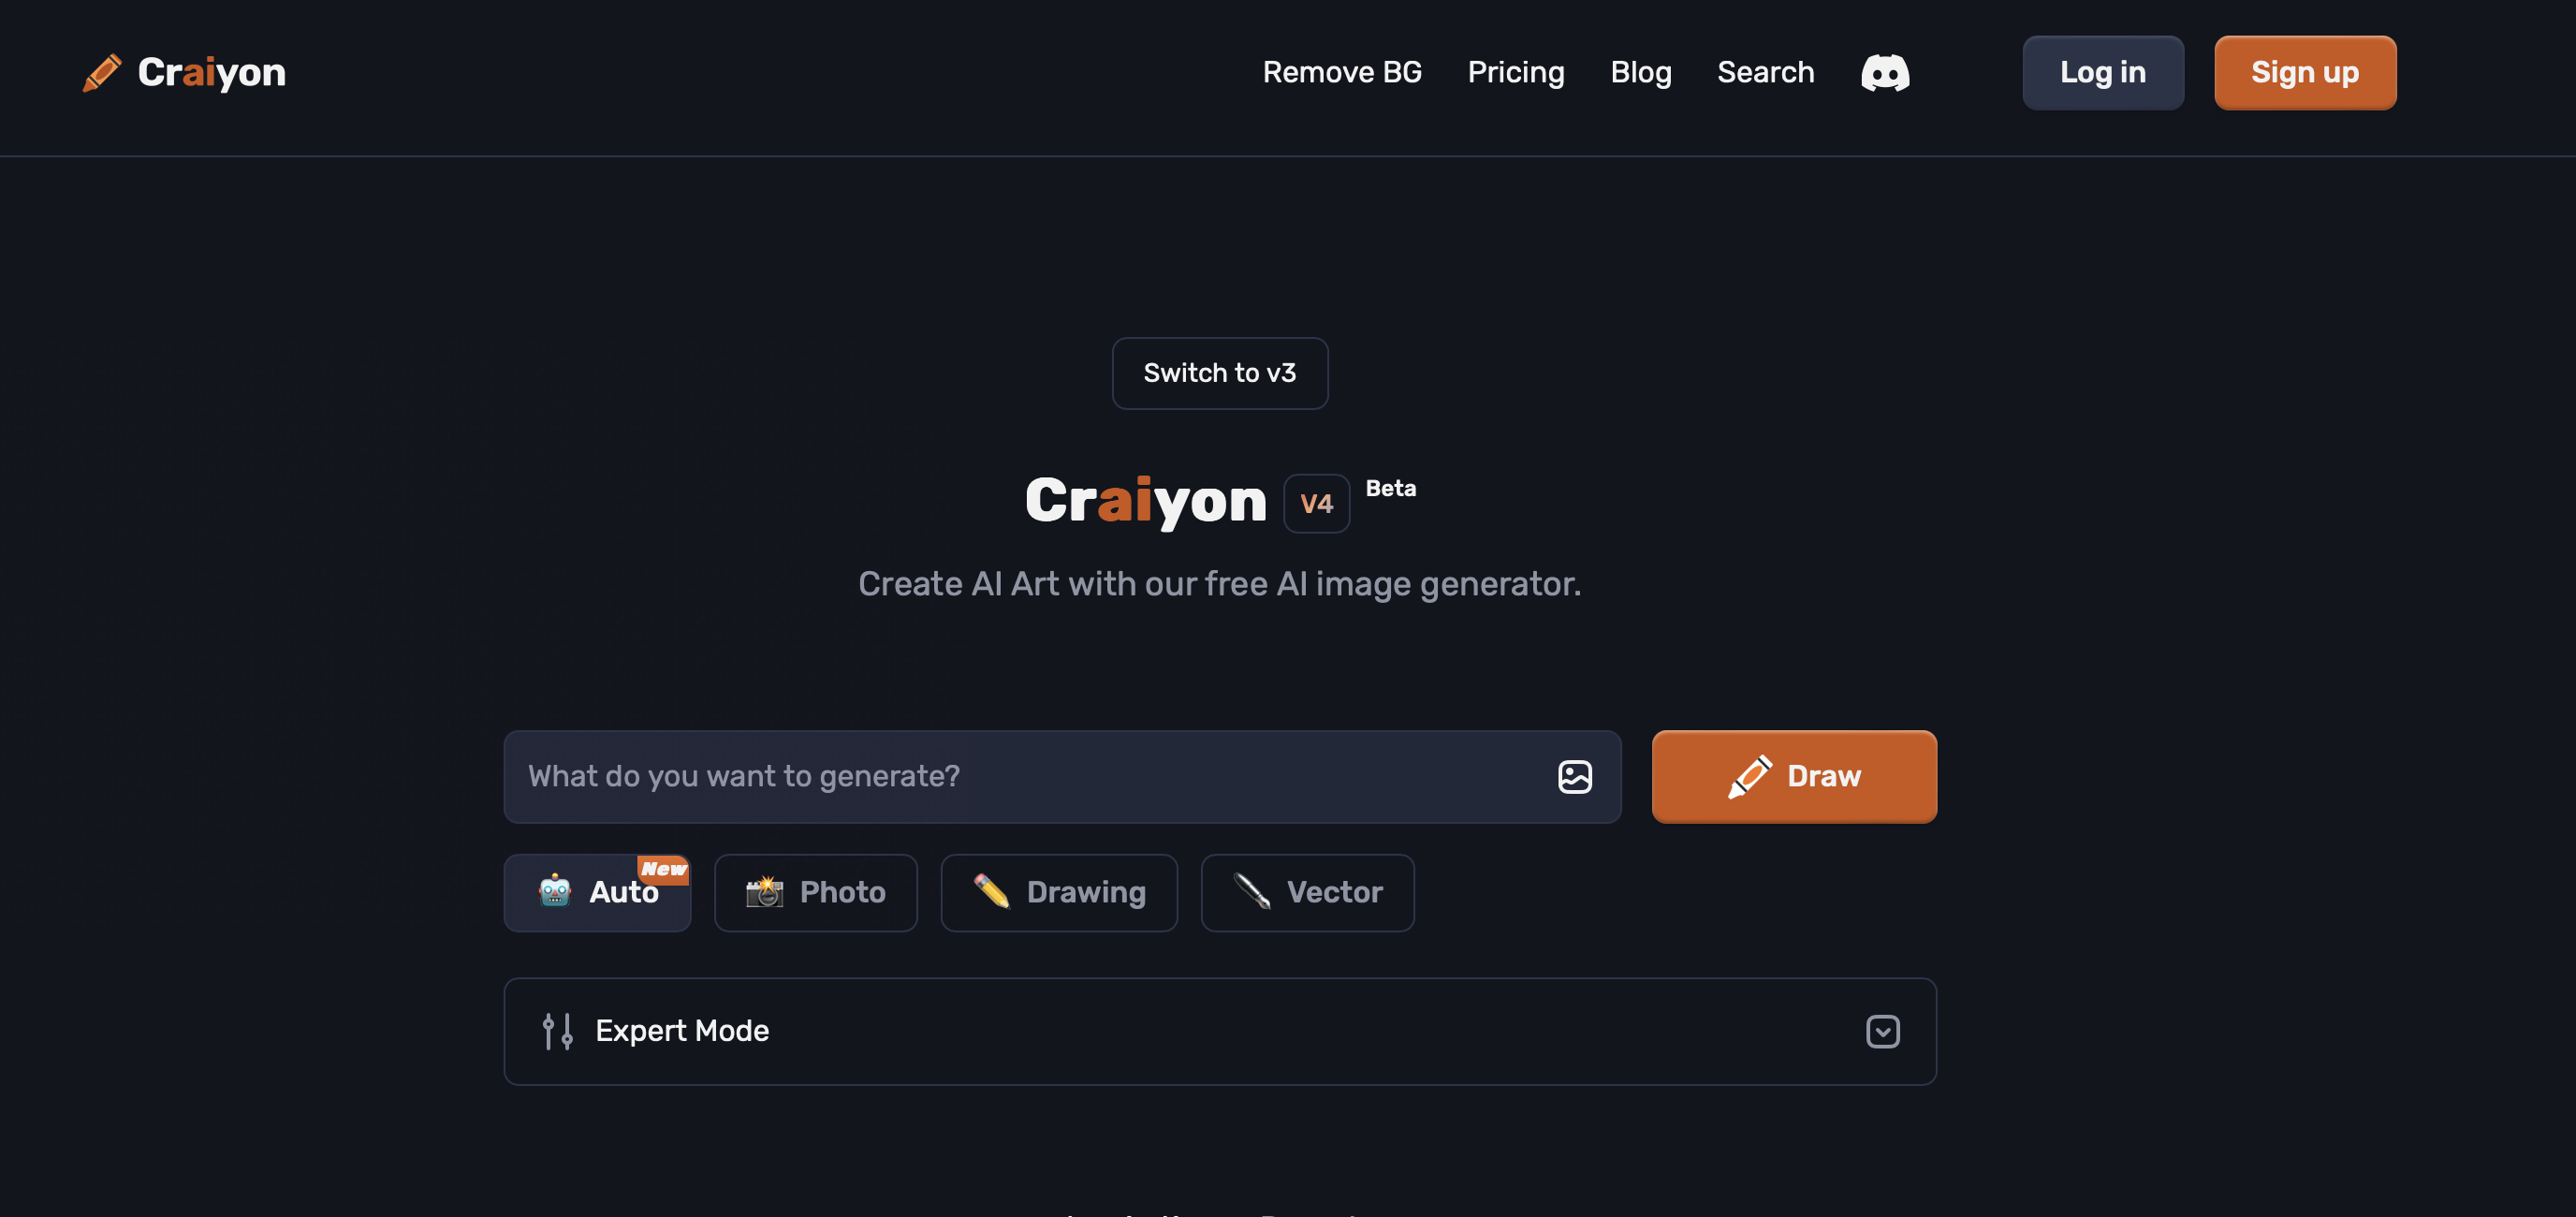This screenshot has width=2576, height=1217.
Task: Click the Expert Mode sliders icon
Action: click(x=557, y=1031)
